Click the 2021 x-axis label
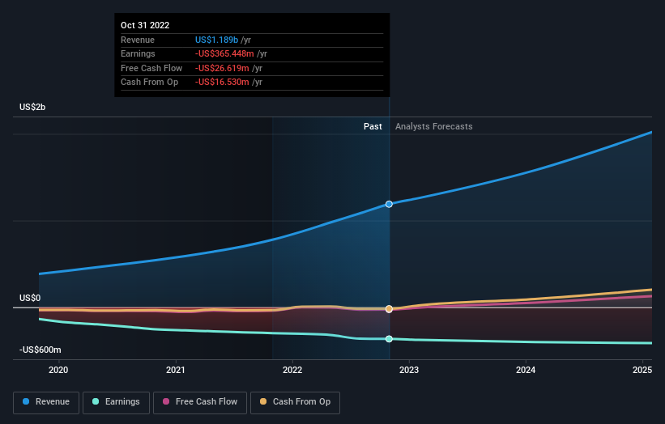665x424 pixels. tap(176, 371)
